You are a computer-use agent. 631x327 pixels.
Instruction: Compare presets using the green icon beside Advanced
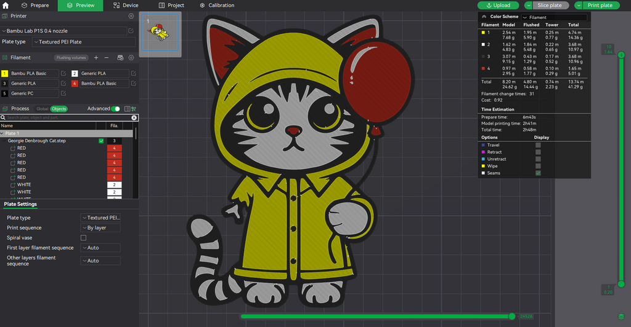[x=134, y=109]
